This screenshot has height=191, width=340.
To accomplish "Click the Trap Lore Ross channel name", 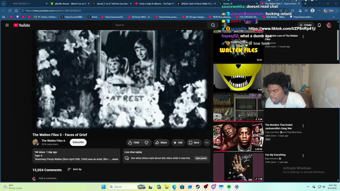I will pos(272,132).
